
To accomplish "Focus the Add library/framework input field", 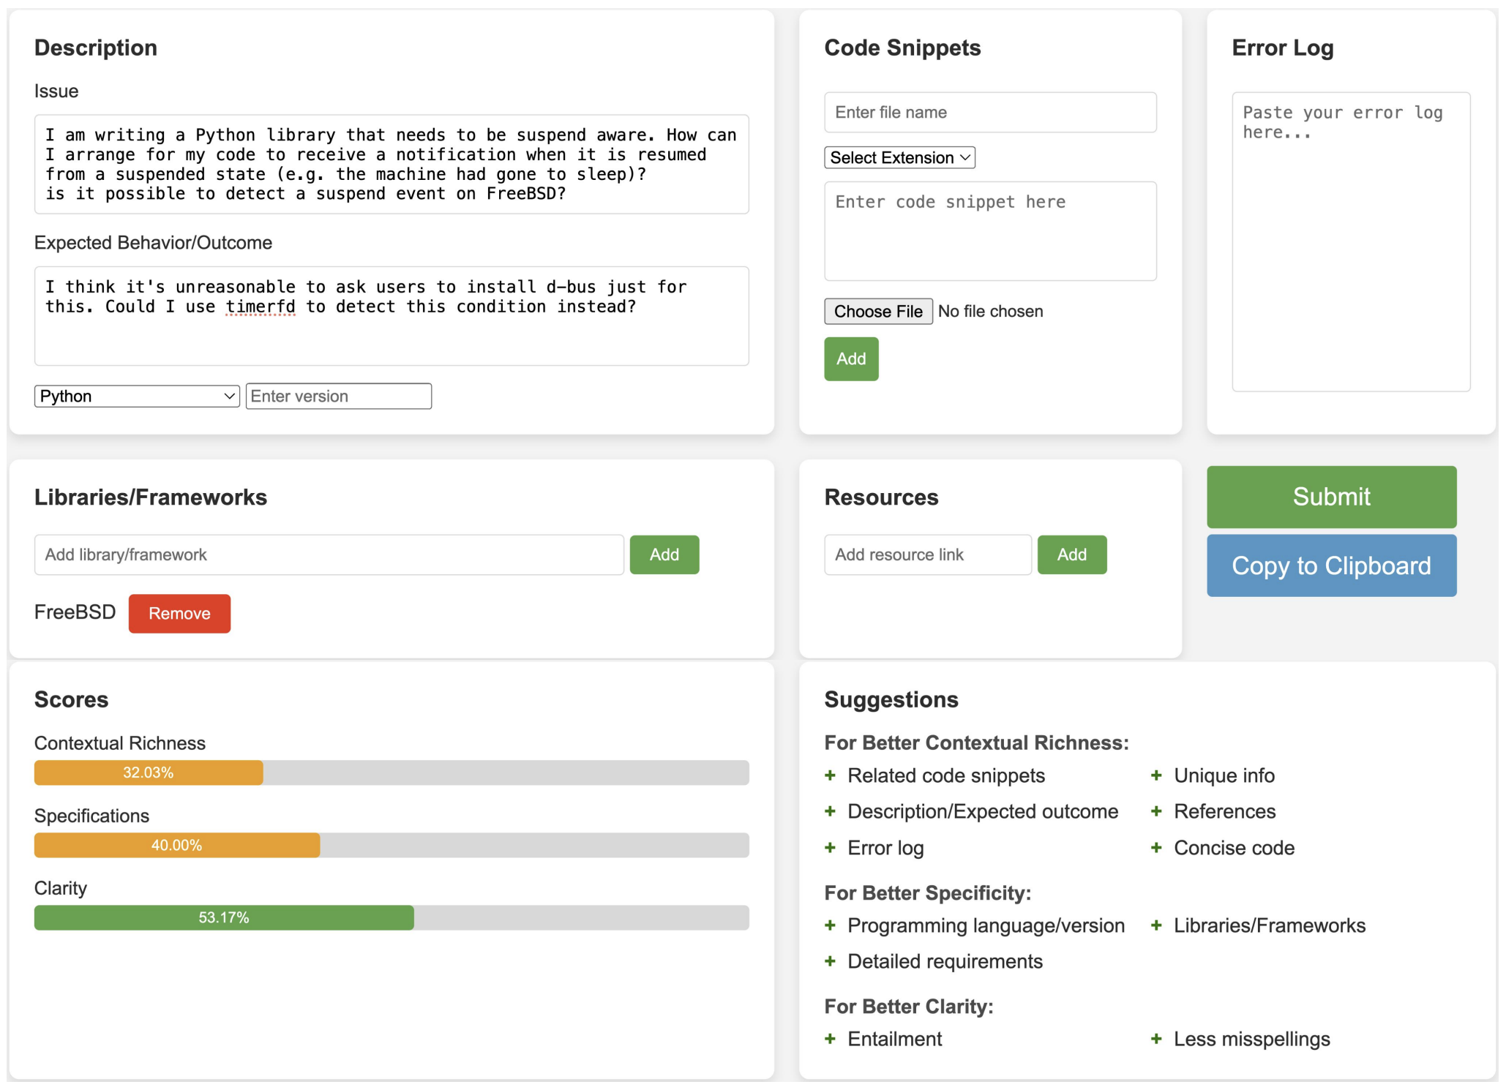I will (329, 555).
